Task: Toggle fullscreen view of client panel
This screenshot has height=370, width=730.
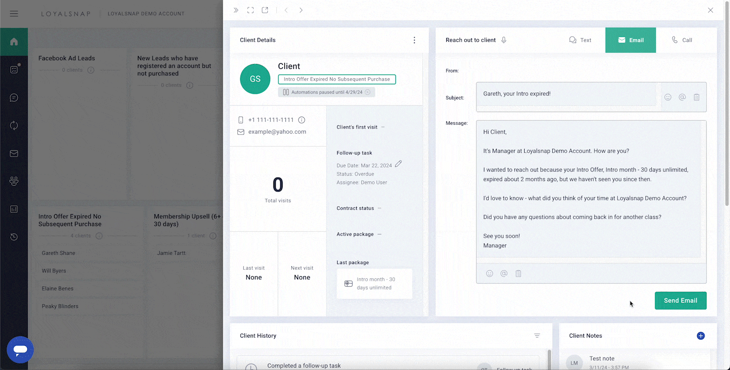Action: click(x=250, y=10)
